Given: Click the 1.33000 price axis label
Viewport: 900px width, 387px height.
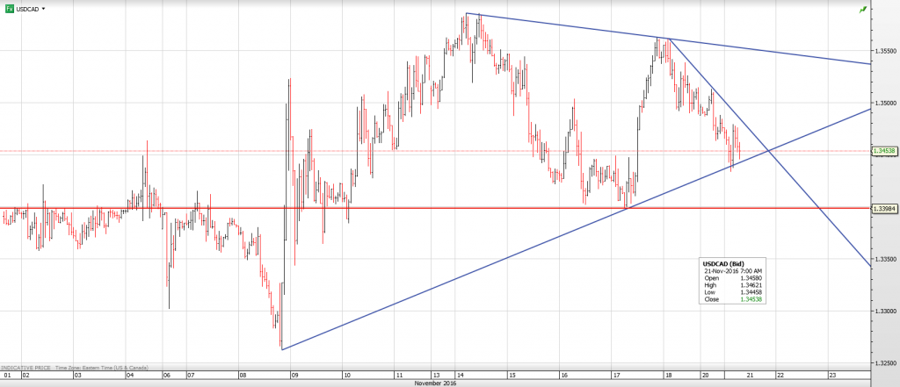Looking at the screenshot, I should point(886,311).
